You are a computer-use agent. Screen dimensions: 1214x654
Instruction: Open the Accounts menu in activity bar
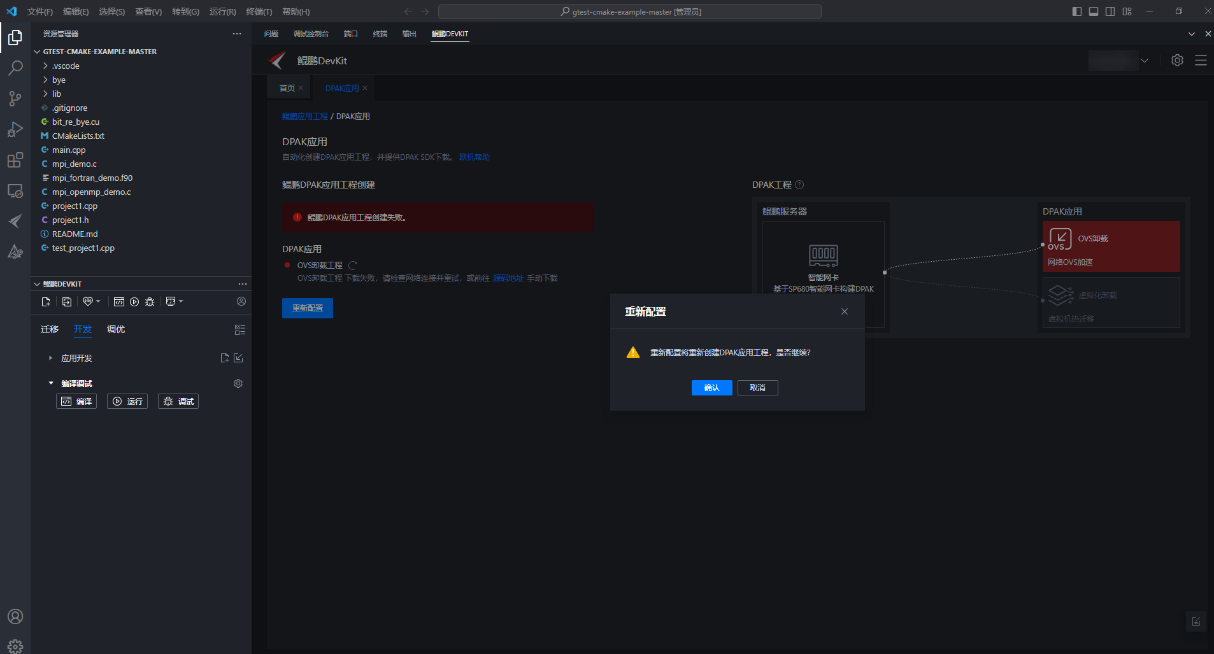click(15, 616)
